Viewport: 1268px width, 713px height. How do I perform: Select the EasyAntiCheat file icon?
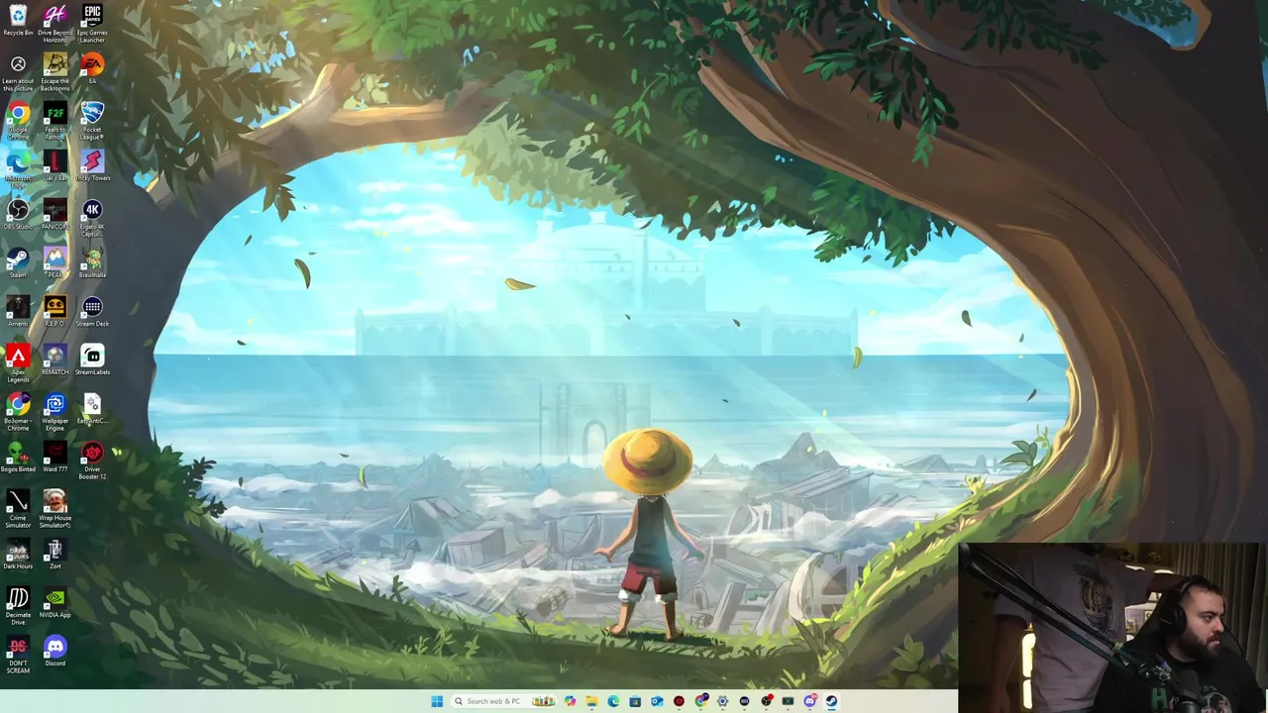(92, 408)
